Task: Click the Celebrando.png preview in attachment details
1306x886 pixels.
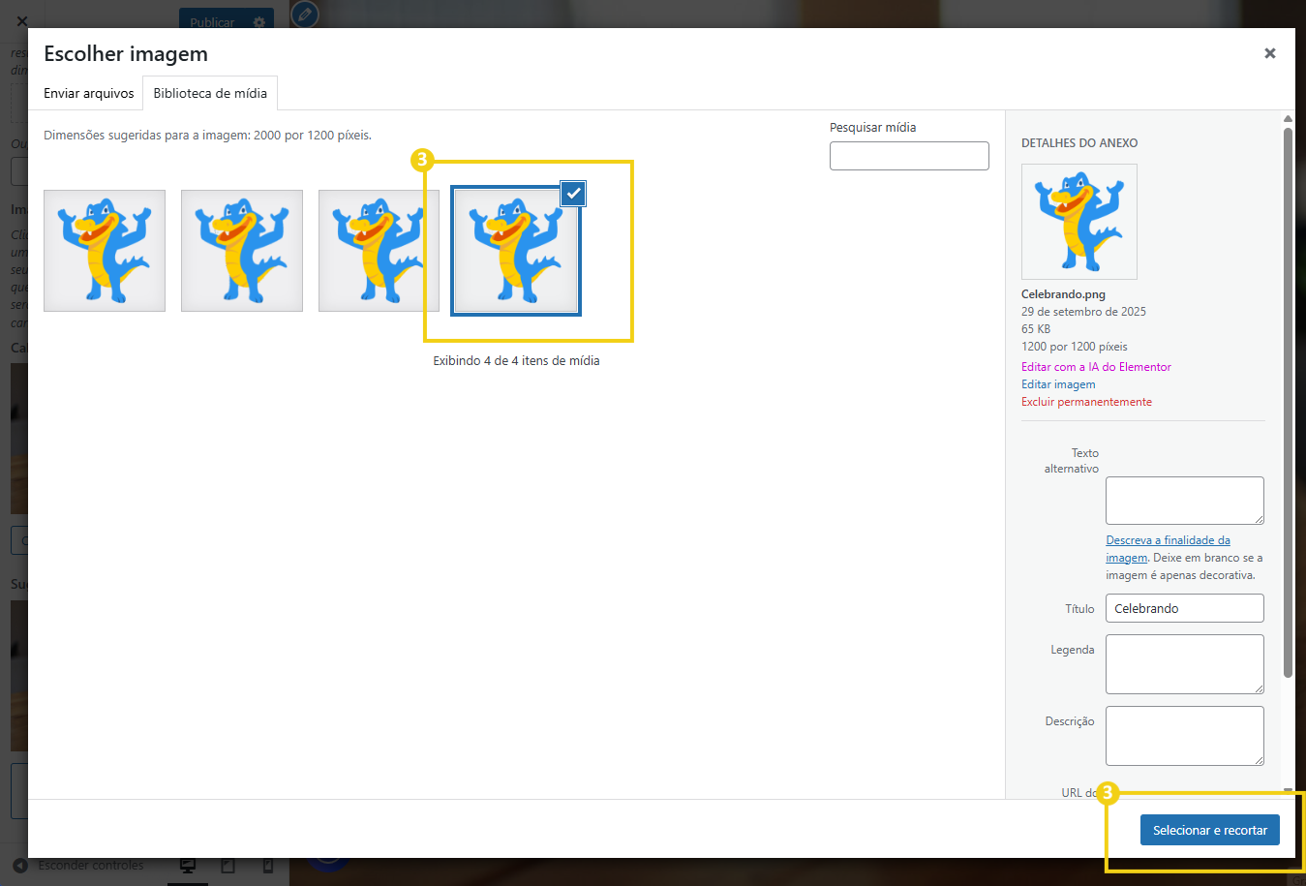Action: click(1078, 222)
